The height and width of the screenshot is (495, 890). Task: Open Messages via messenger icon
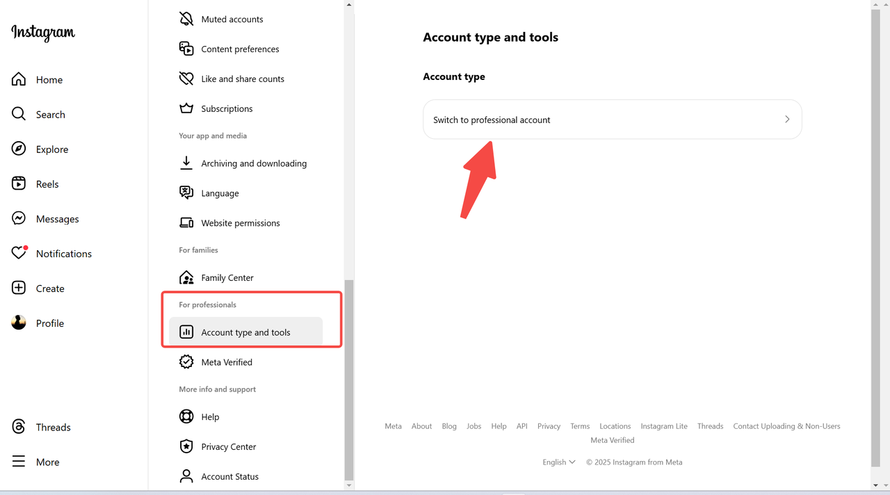[19, 218]
